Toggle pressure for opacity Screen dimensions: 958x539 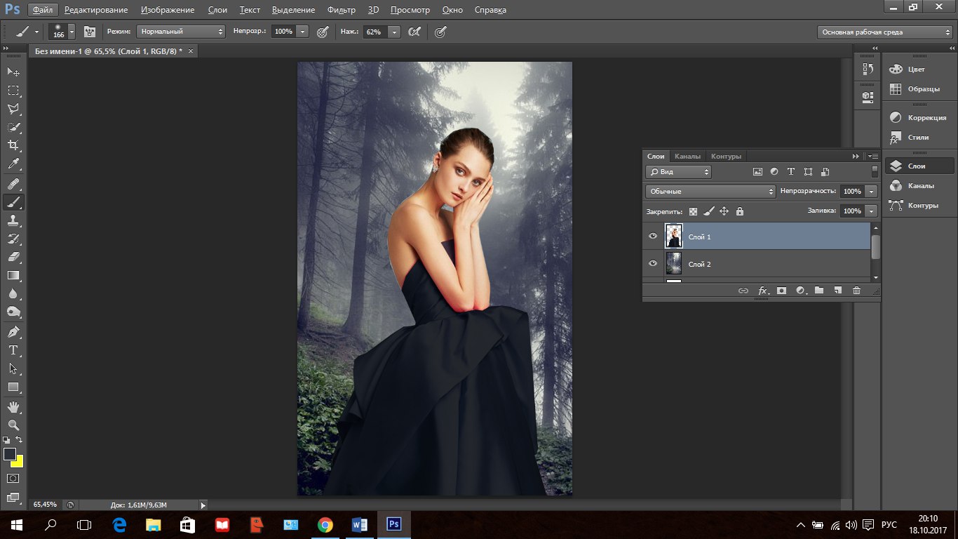click(323, 32)
